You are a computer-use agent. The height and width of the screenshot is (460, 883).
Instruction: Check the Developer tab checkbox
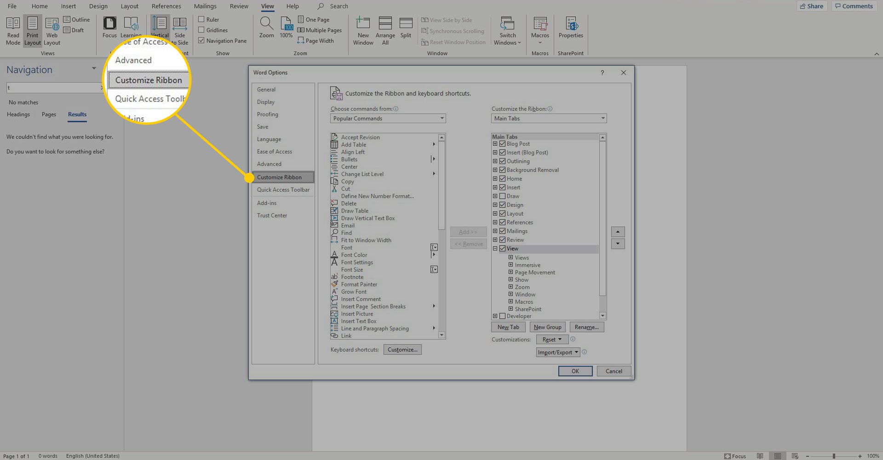point(502,316)
